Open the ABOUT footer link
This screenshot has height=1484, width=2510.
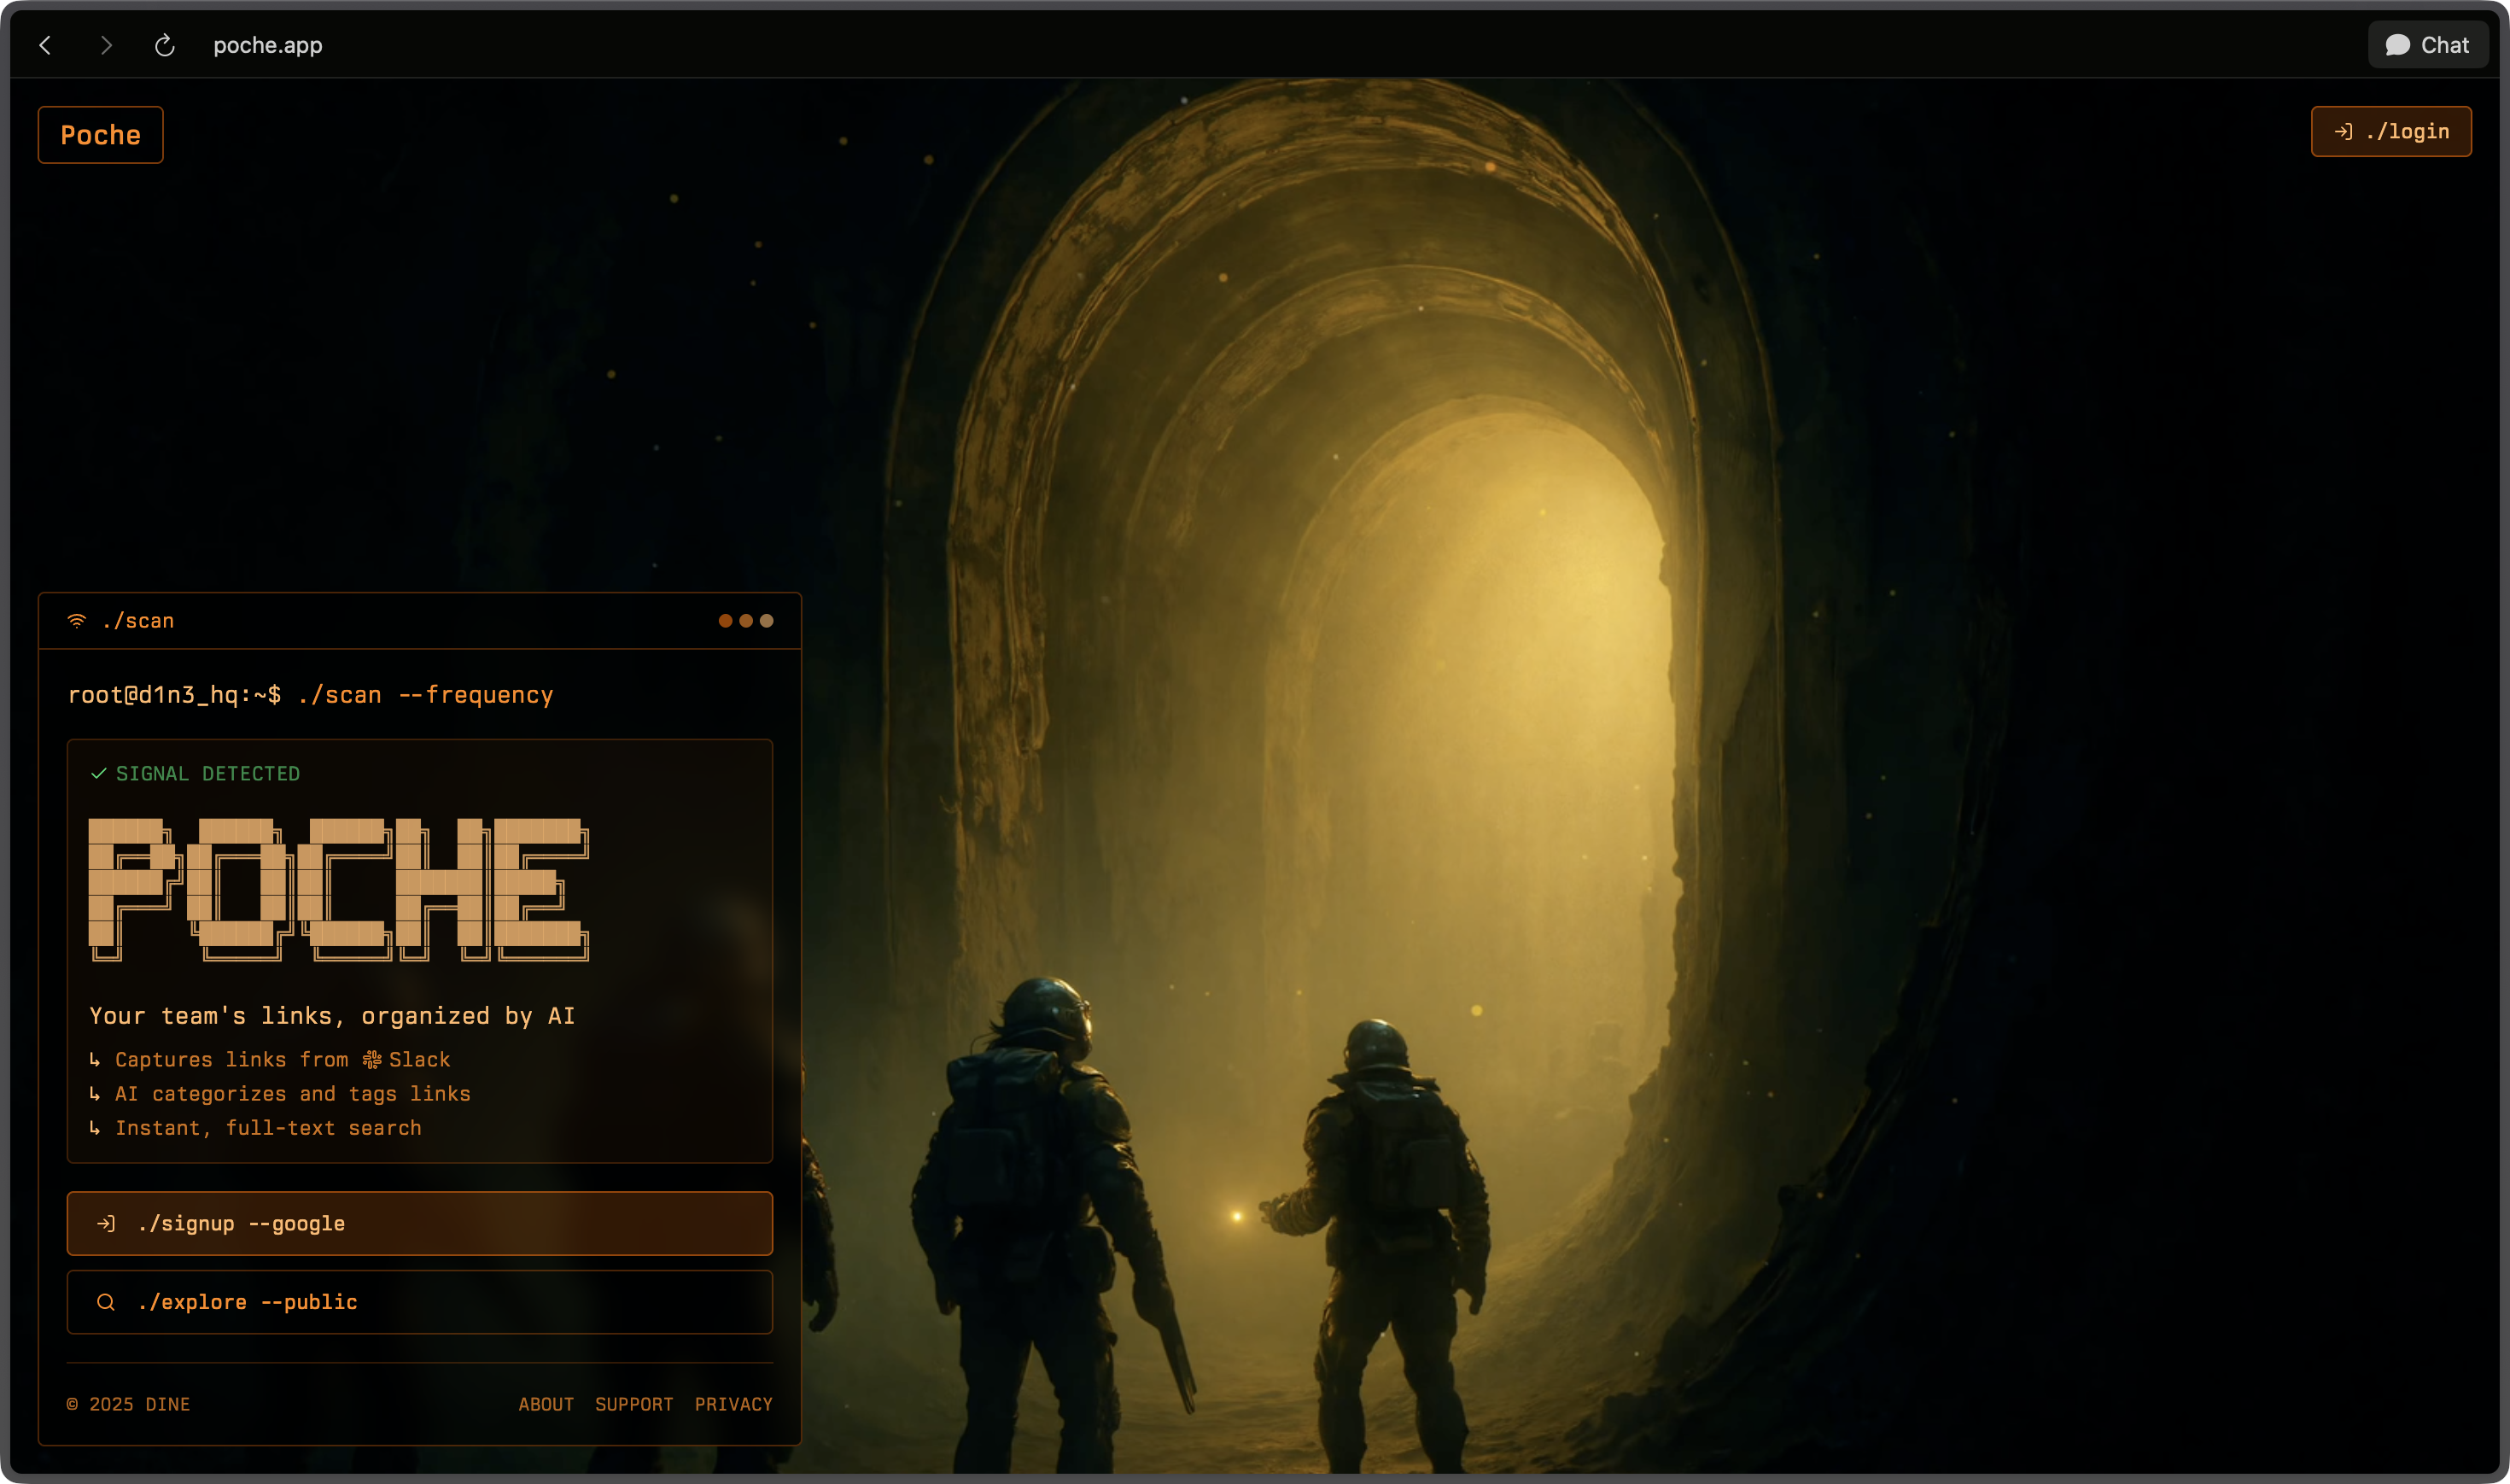click(x=546, y=1404)
